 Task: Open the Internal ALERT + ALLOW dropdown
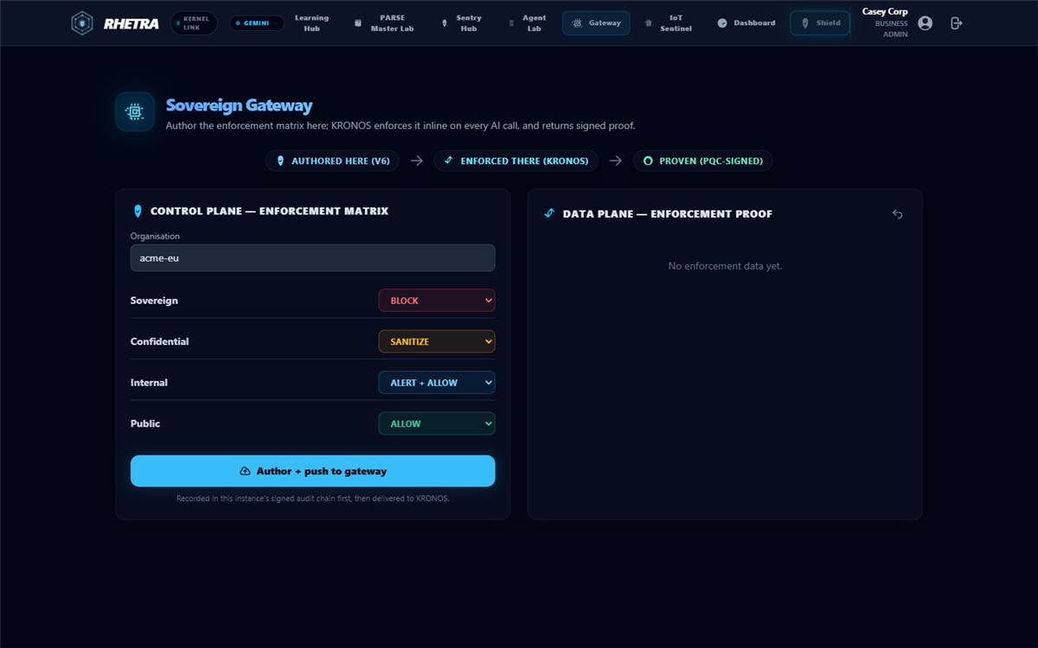coord(437,382)
